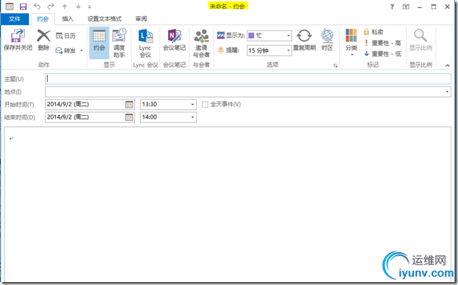Click the Undo arrow in quick access toolbar

(37, 6)
